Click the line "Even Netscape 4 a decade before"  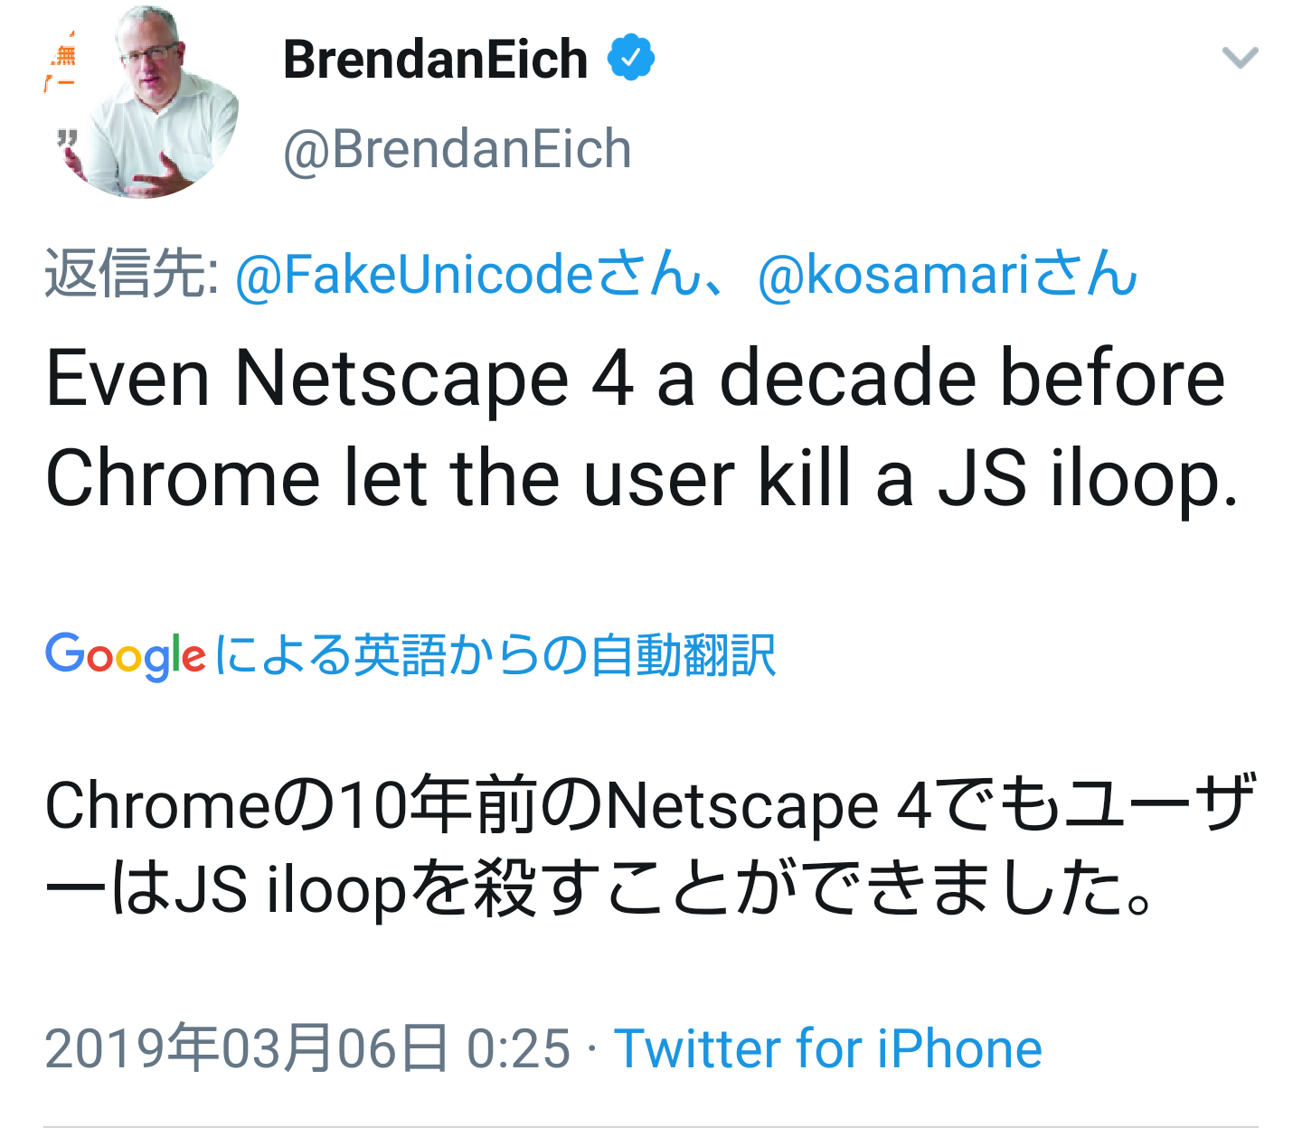click(x=635, y=378)
